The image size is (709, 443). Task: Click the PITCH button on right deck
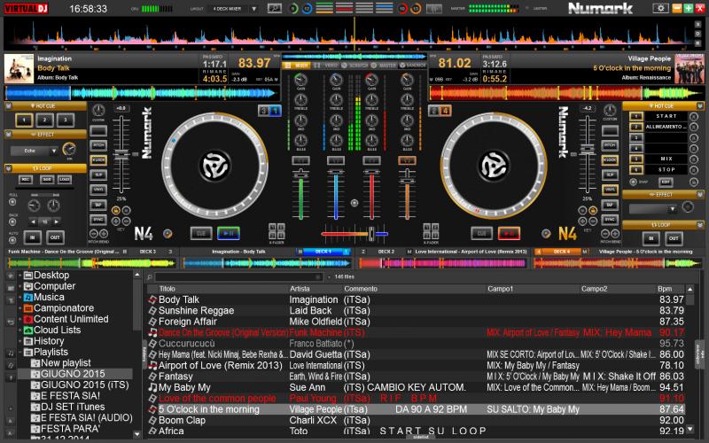pyautogui.click(x=610, y=145)
